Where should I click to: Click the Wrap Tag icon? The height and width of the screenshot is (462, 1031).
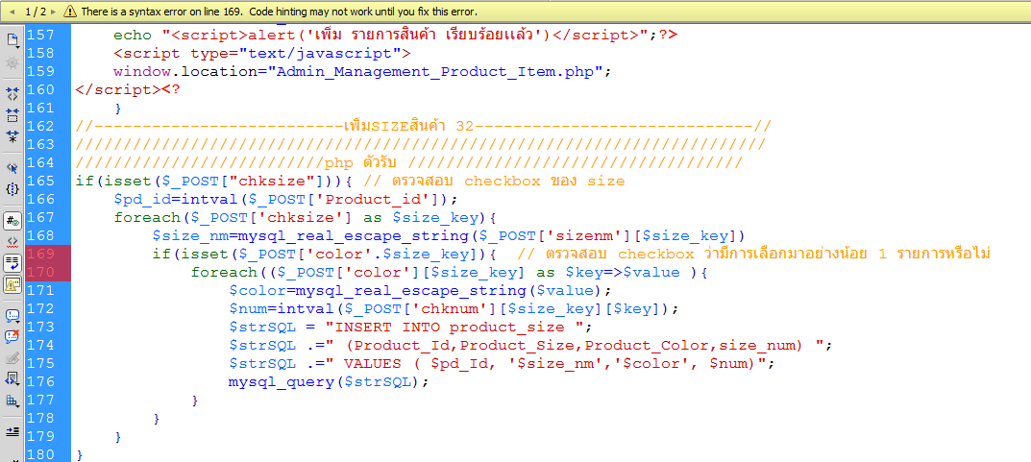point(12,357)
